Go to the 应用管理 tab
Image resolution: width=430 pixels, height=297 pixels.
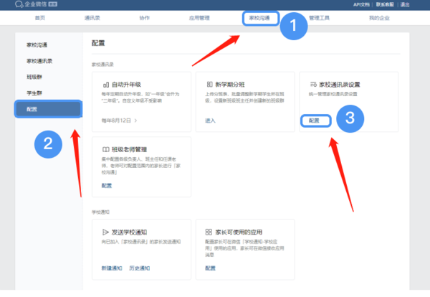click(x=199, y=18)
